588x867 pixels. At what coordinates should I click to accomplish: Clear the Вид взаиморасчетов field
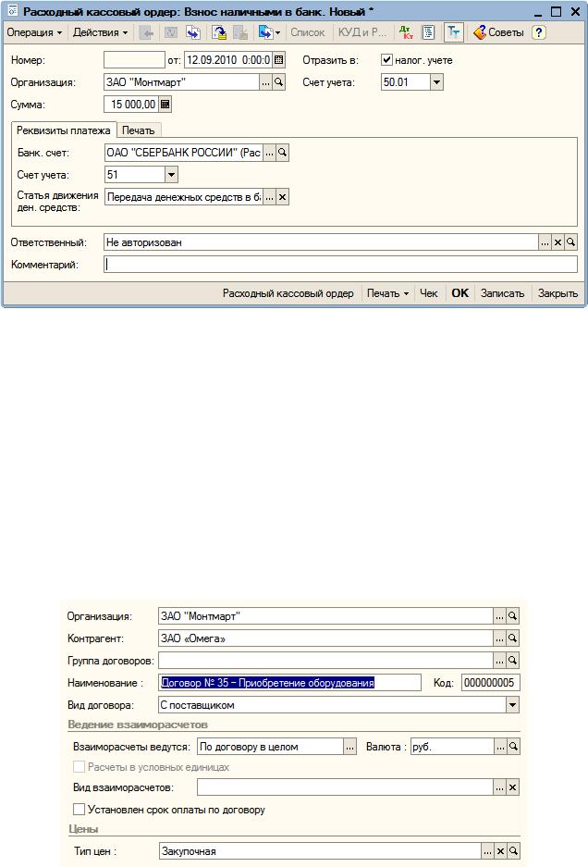click(x=513, y=787)
